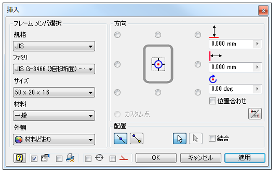
Task: Enable the 結合 checkbox
Action: (x=212, y=138)
